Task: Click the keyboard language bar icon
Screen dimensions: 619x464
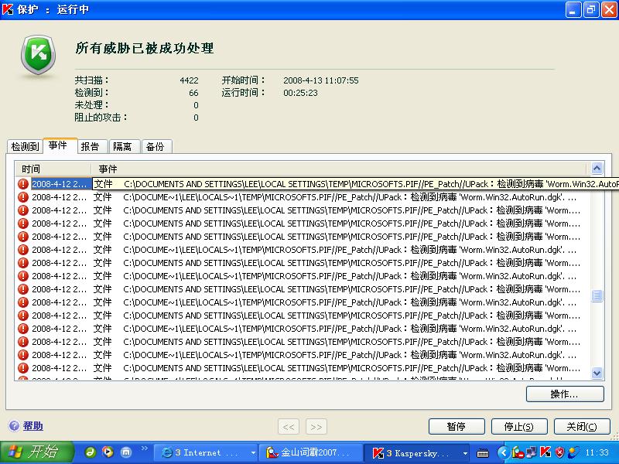Action: (x=483, y=453)
